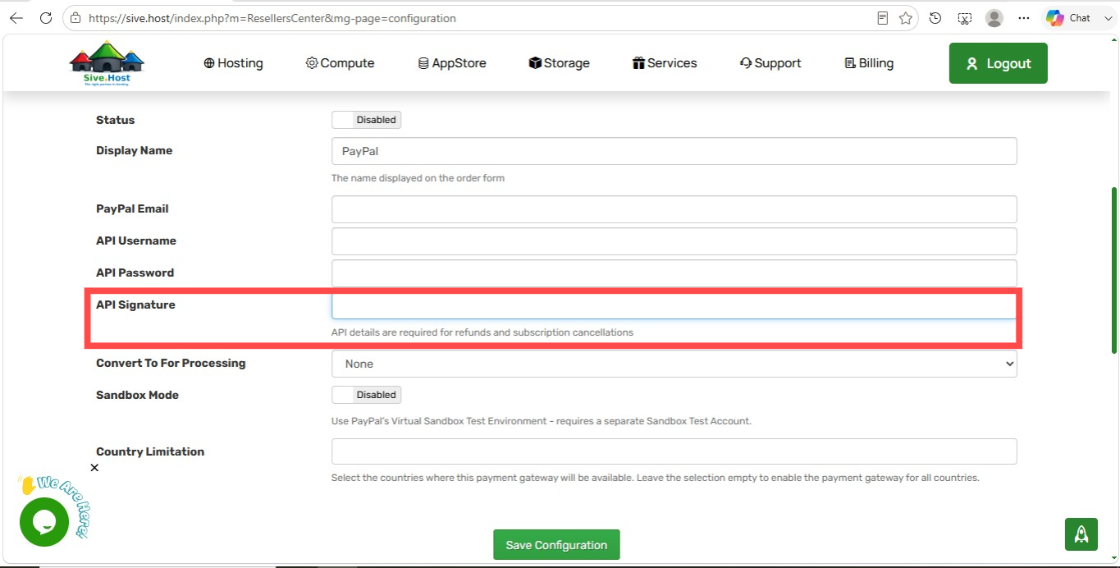Click the Country Limitation field
Viewport: 1120px width, 568px height.
coord(674,451)
